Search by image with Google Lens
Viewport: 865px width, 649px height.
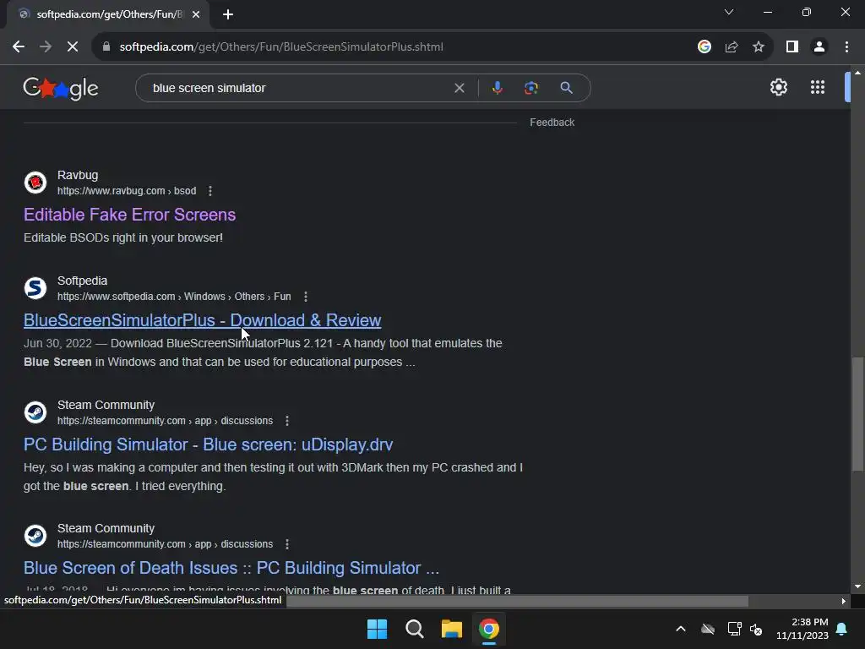point(531,88)
